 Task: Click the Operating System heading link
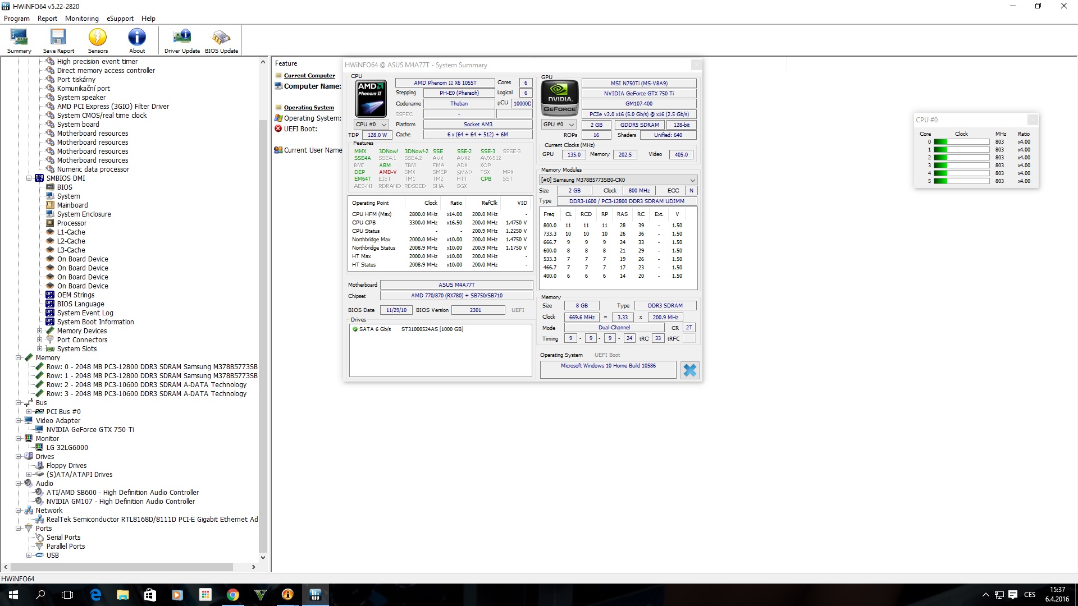pos(309,108)
